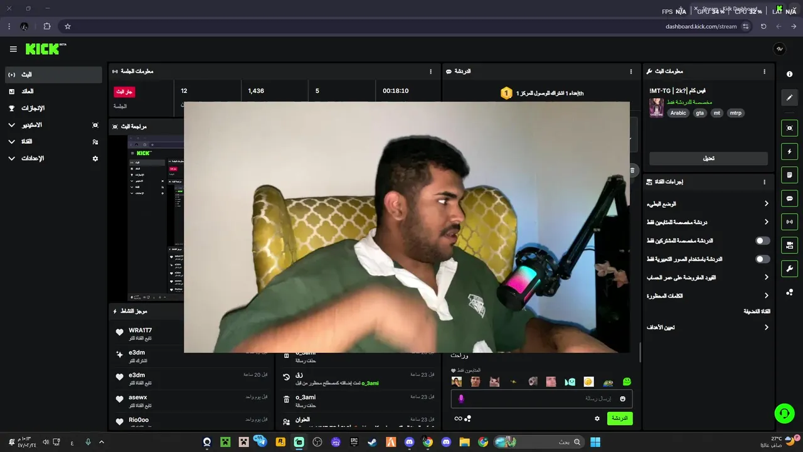Insert the green smiley emote

(x=627, y=382)
